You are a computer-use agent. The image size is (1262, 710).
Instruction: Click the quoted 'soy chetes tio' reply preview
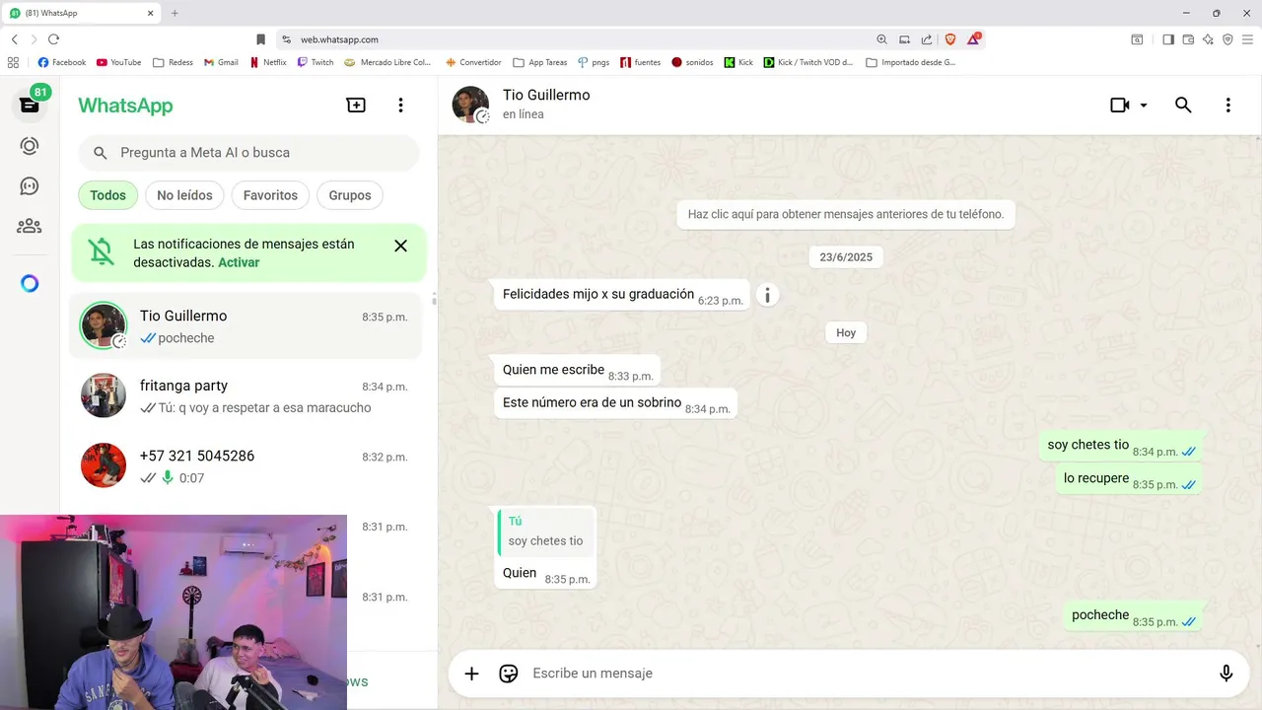click(546, 532)
